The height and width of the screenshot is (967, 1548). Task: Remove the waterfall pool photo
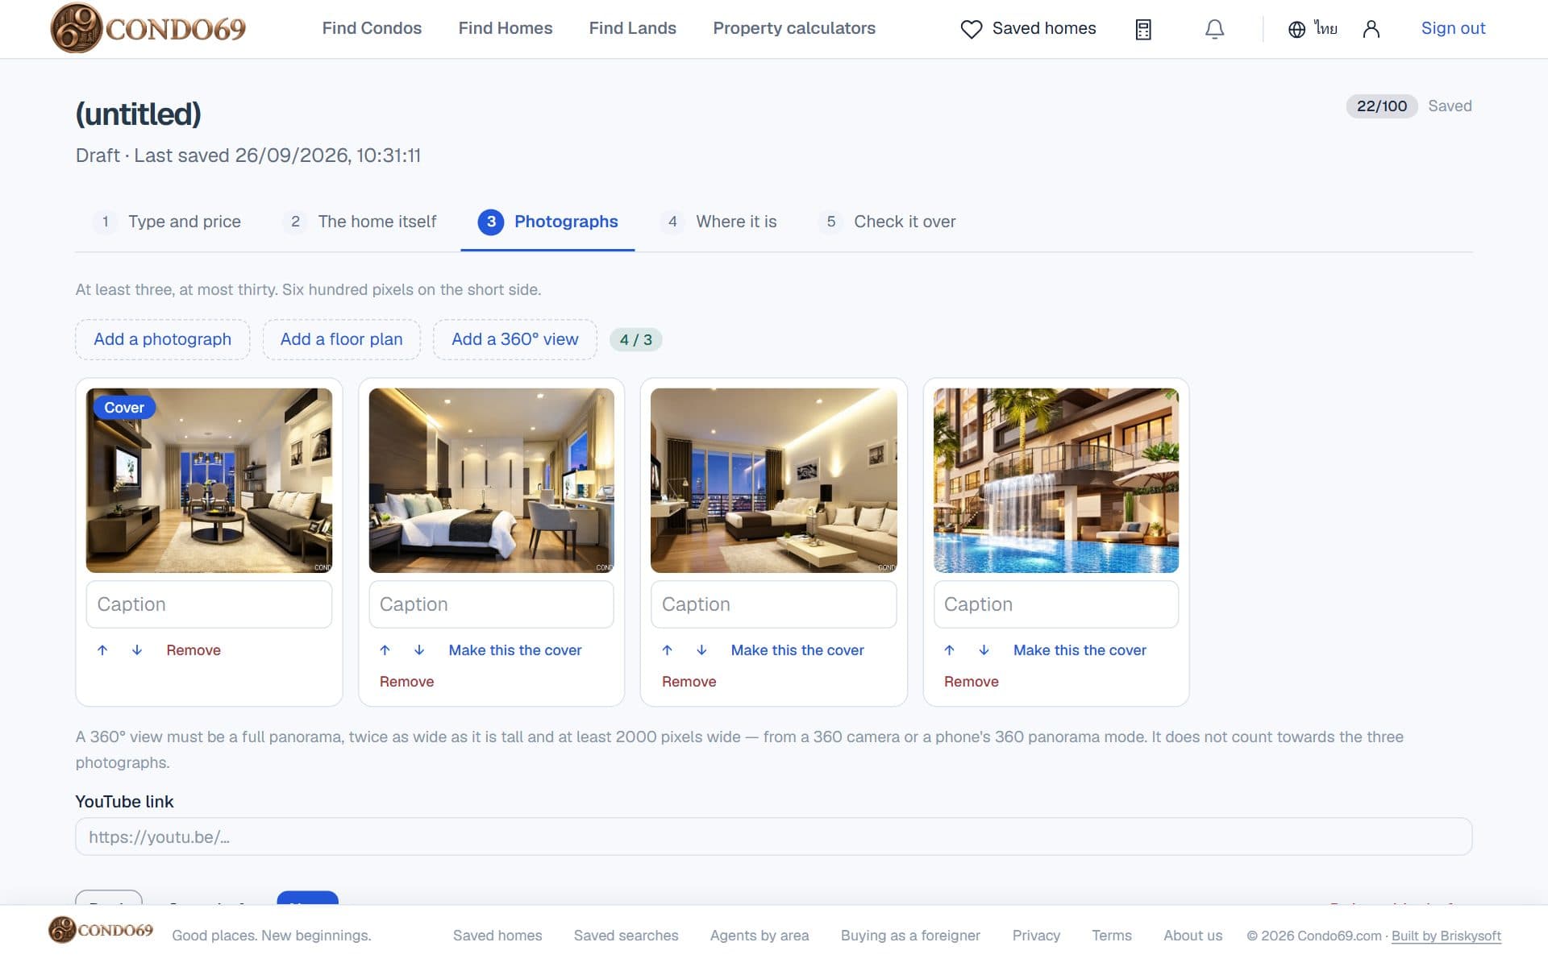click(972, 682)
